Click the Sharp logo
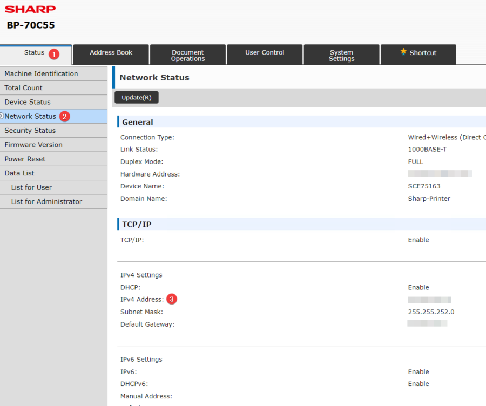 [x=30, y=9]
